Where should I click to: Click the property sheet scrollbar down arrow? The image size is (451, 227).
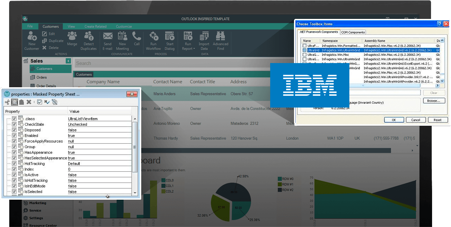click(135, 193)
